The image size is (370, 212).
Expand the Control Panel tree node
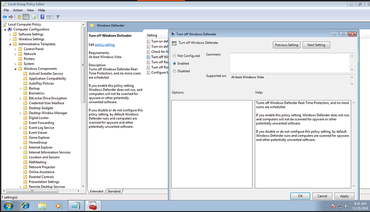[x=15, y=50]
